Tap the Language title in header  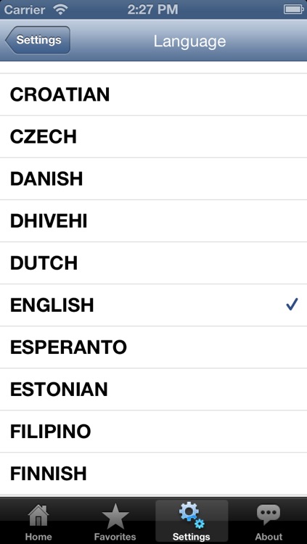point(189,41)
